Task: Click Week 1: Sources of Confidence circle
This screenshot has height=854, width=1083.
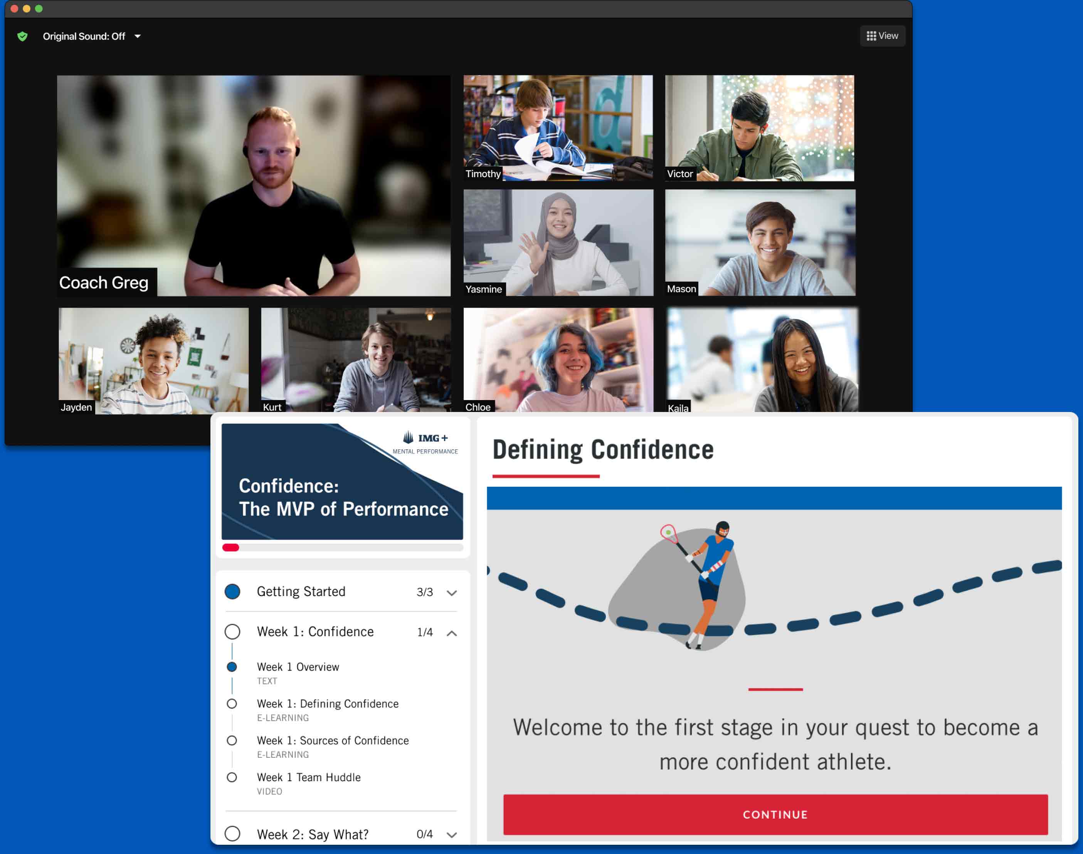Action: pyautogui.click(x=232, y=740)
